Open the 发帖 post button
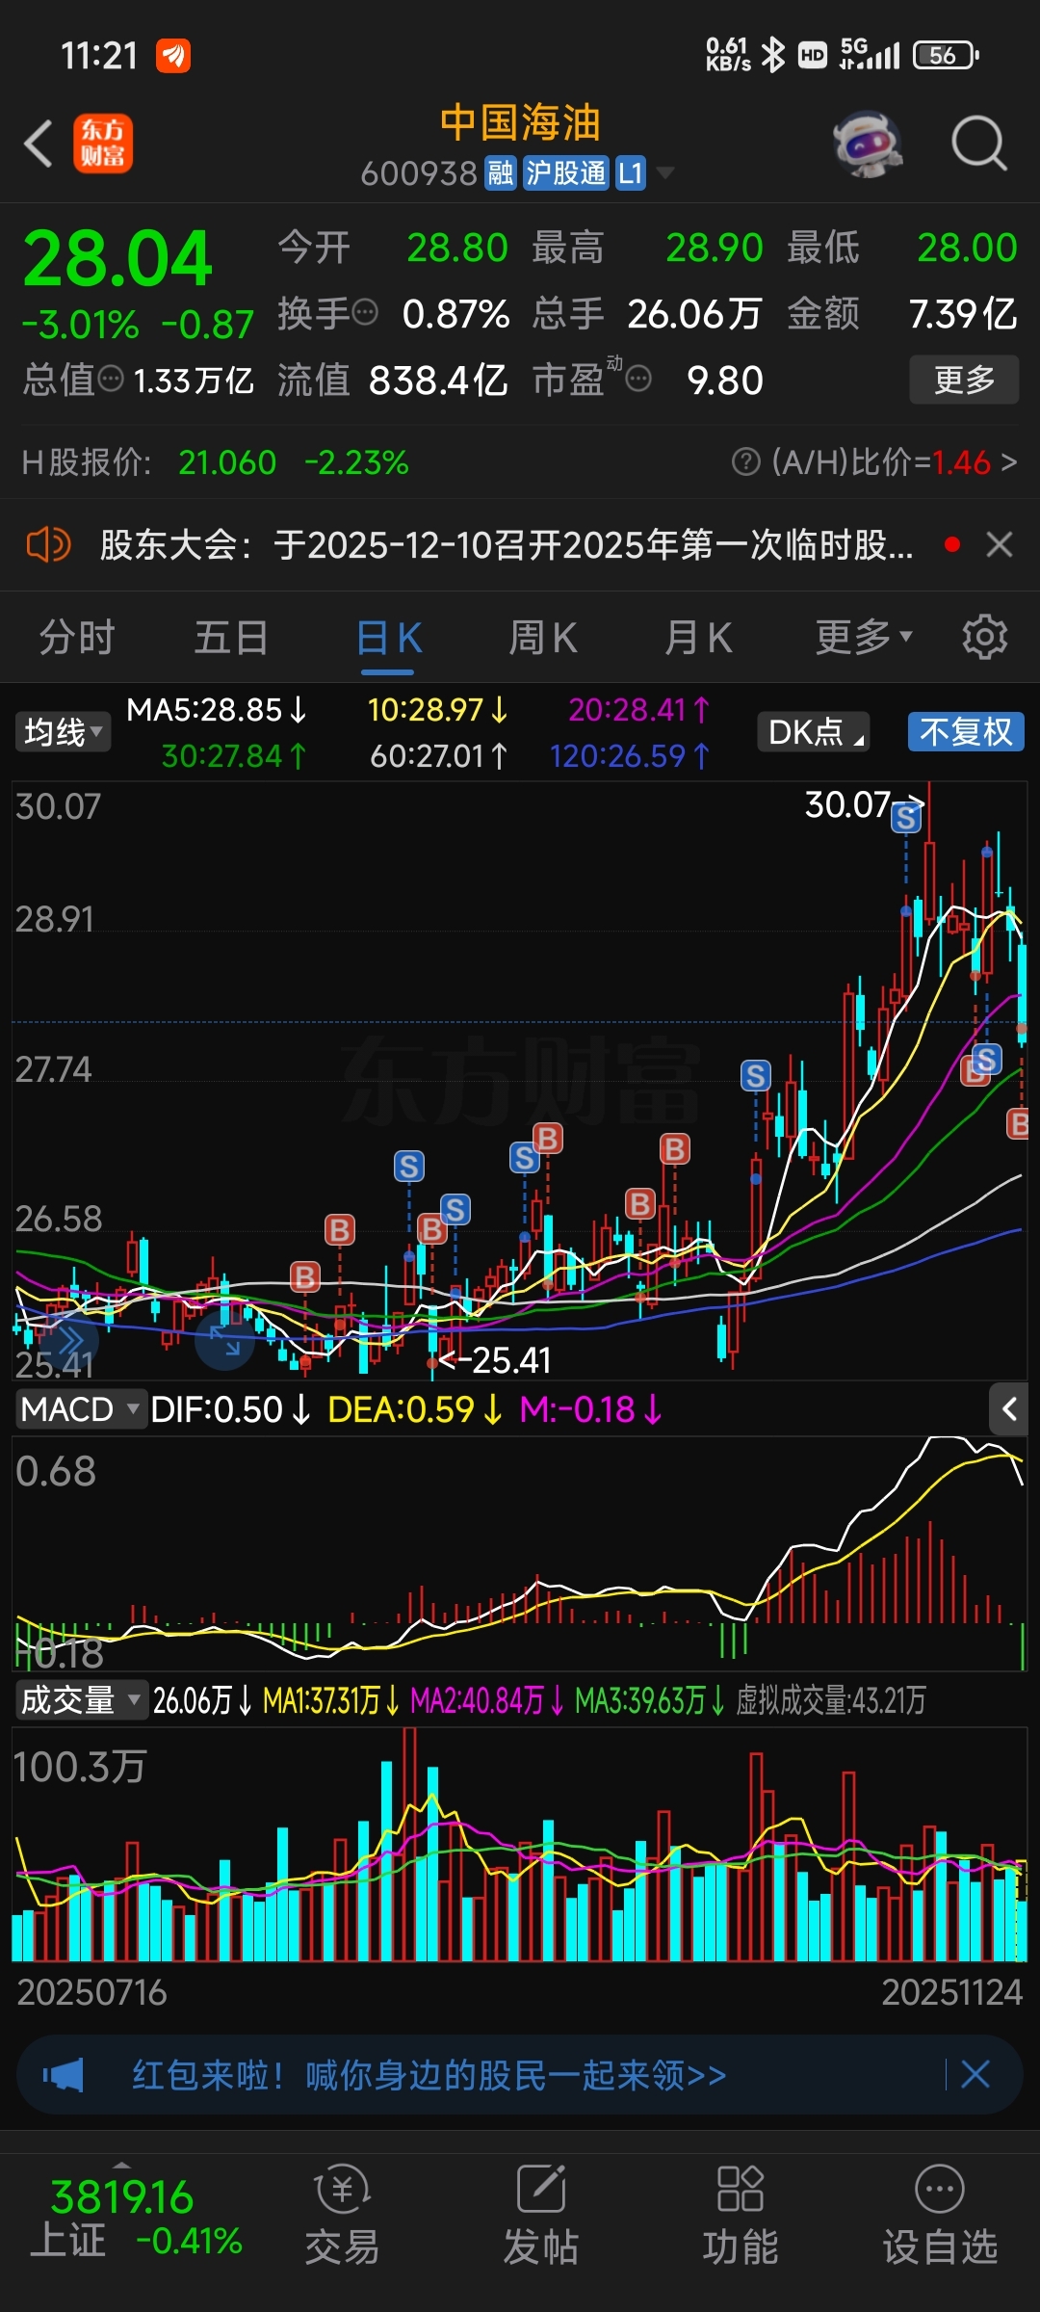1040x2312 pixels. 541,2216
